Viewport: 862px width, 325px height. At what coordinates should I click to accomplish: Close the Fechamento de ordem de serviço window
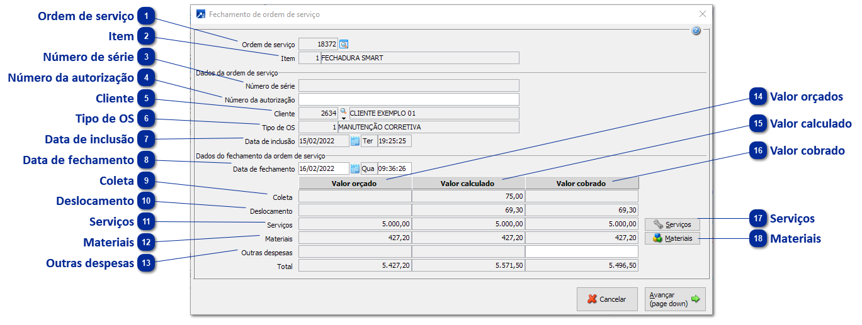[703, 14]
